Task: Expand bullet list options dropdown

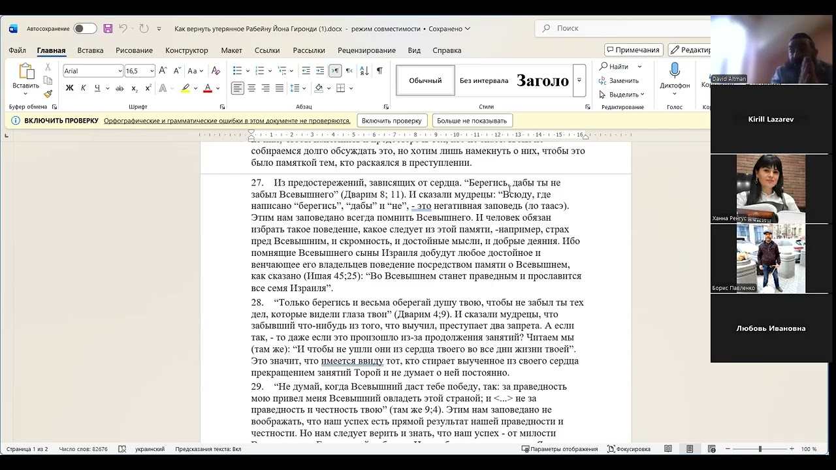Action: click(248, 70)
